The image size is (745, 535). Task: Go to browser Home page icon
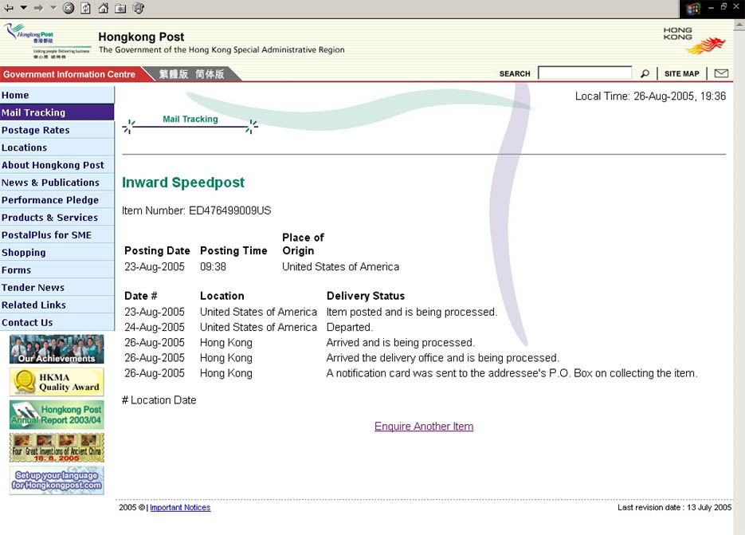point(103,8)
